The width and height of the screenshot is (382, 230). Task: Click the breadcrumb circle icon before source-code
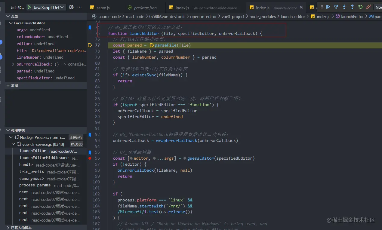(x=94, y=17)
